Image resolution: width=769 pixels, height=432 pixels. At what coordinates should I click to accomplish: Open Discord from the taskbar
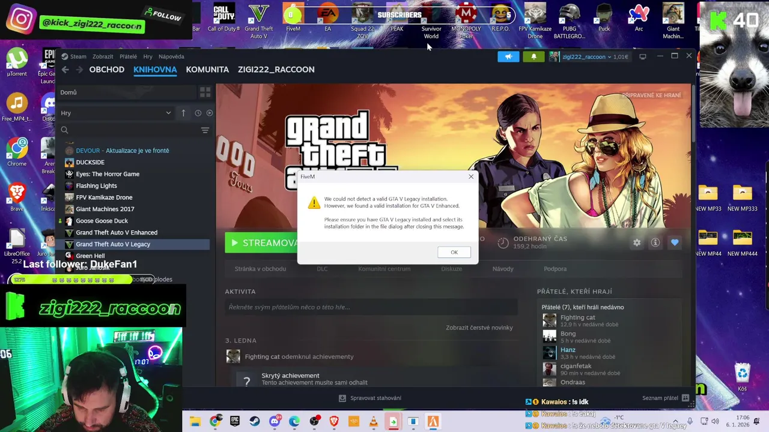click(x=275, y=422)
